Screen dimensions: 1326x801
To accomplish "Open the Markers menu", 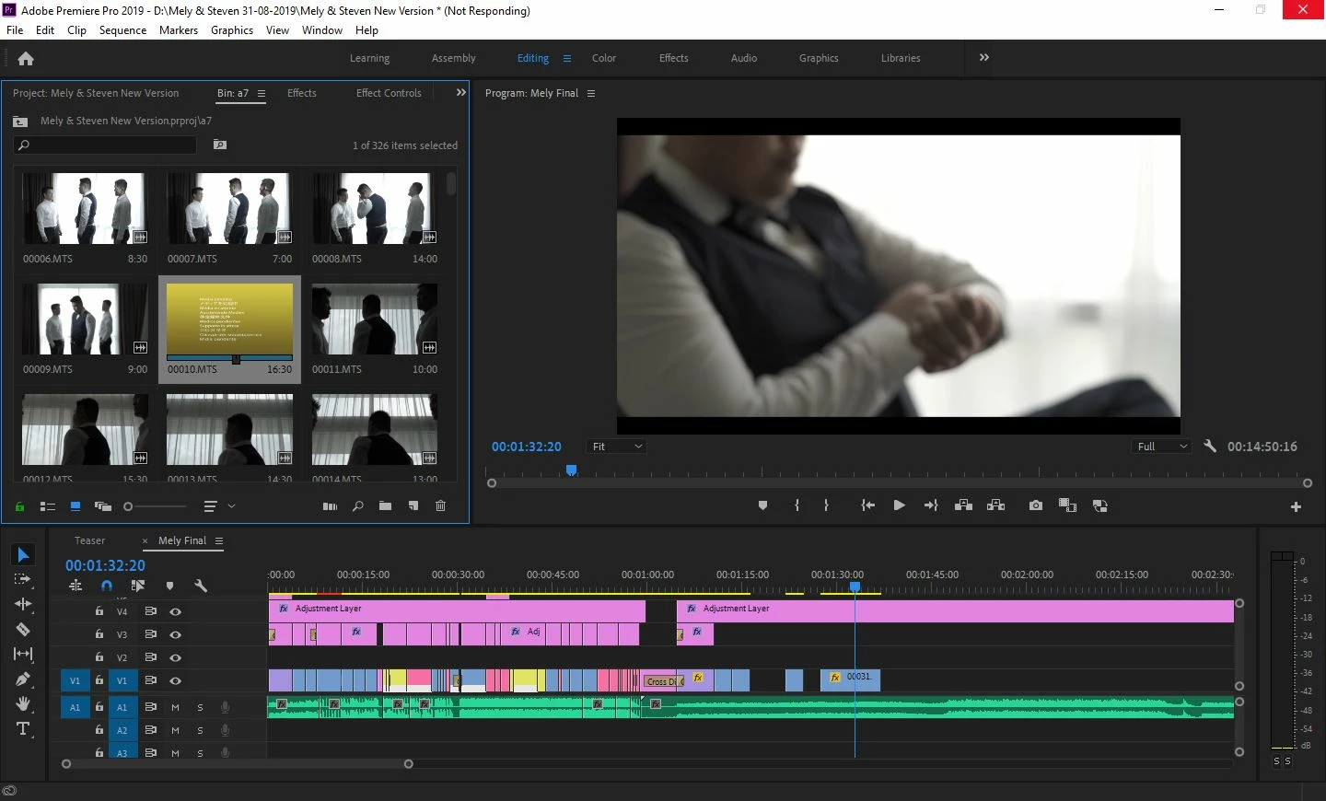I will [x=179, y=29].
